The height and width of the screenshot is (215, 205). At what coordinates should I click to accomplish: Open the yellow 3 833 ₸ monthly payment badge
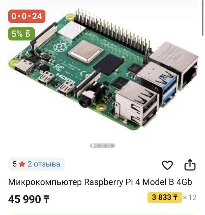164,197
